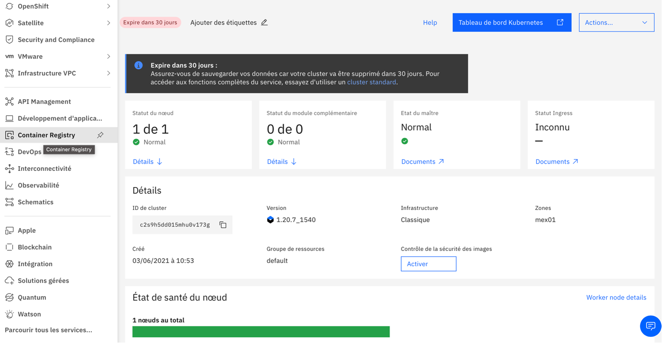Click the Watson lightbulb icon in sidebar

pyautogui.click(x=10, y=314)
